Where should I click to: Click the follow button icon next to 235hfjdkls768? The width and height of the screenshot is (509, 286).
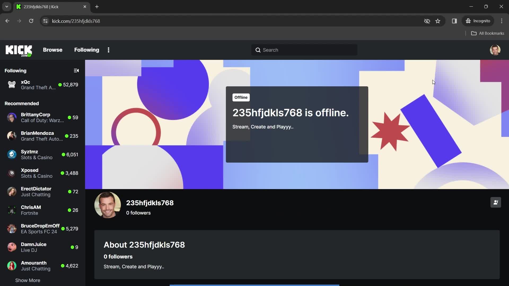[x=496, y=203]
